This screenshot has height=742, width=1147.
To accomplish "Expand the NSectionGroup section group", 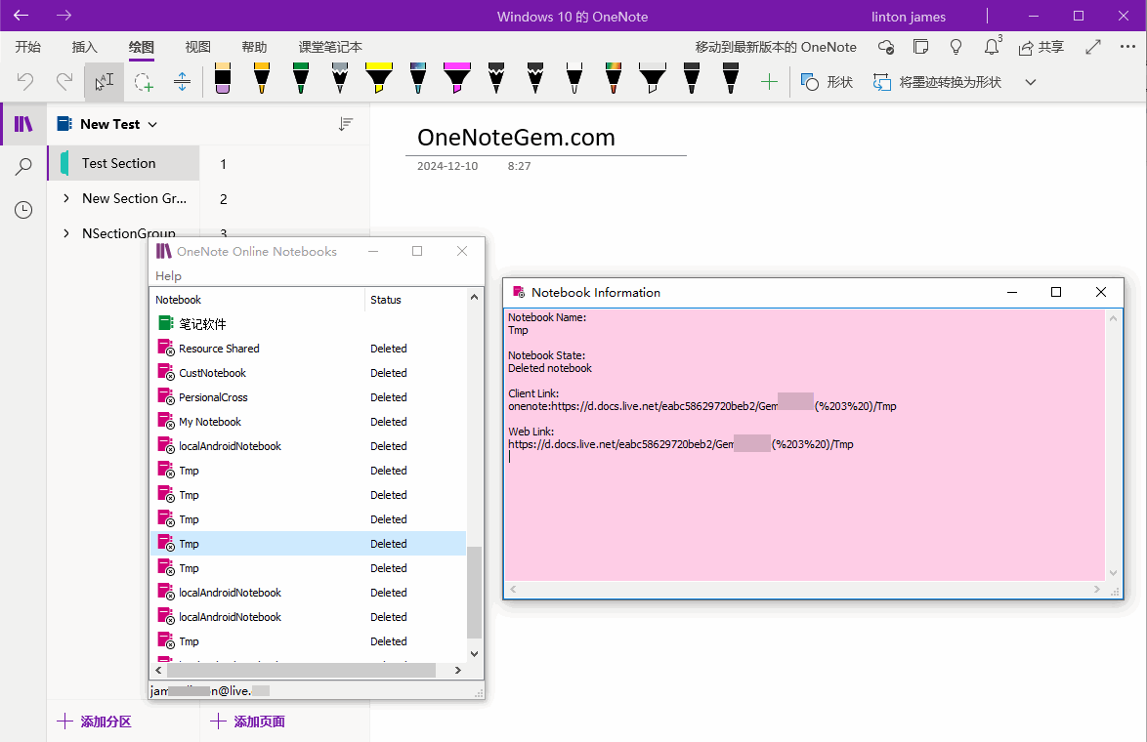I will coord(66,233).
